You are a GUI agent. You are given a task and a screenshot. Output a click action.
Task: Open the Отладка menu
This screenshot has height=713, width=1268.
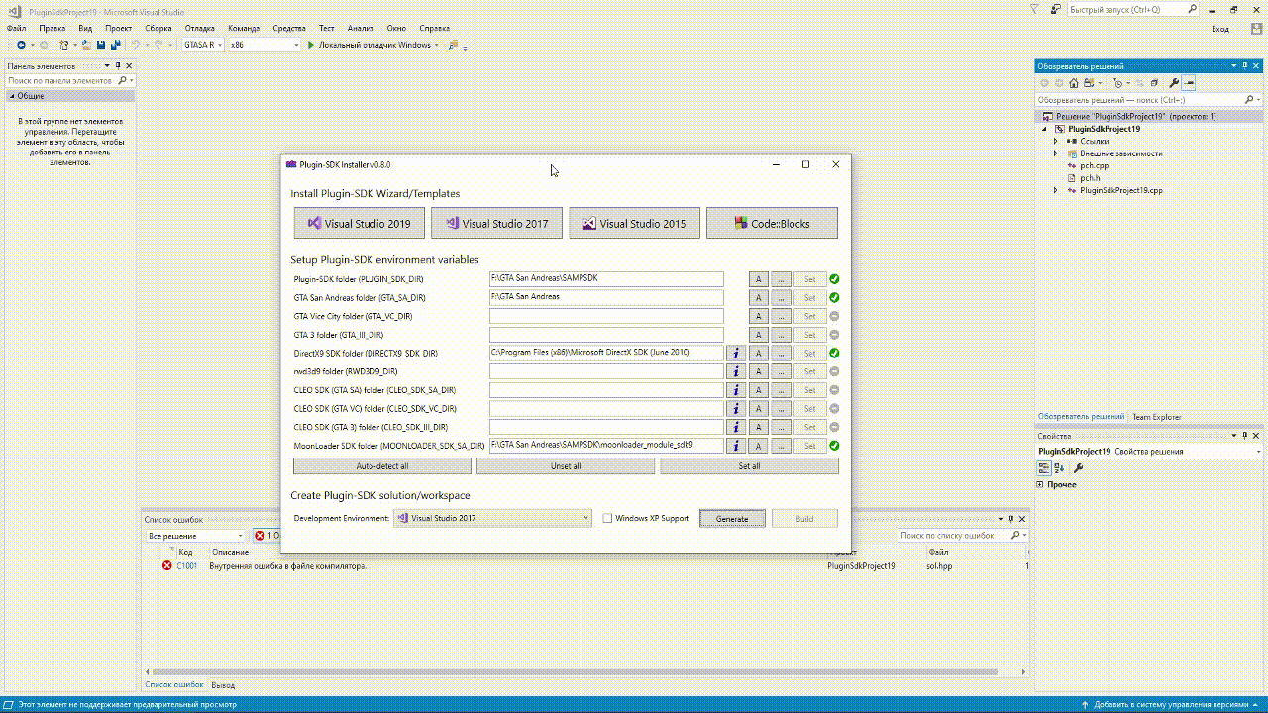point(199,29)
